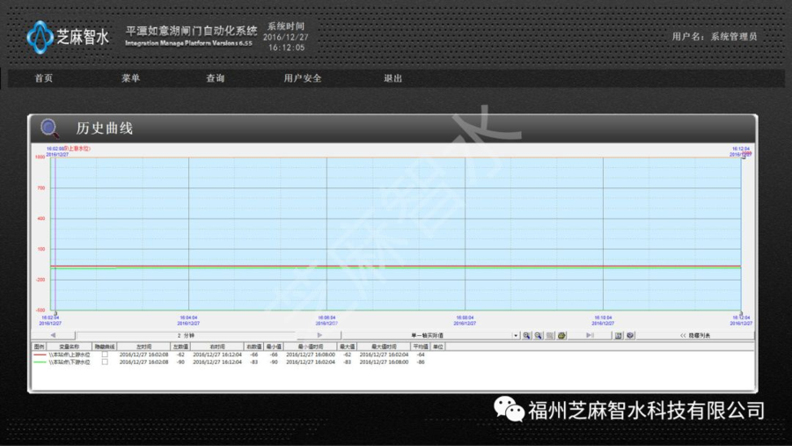
Task: Click the 右时间 column header
Action: pos(217,347)
